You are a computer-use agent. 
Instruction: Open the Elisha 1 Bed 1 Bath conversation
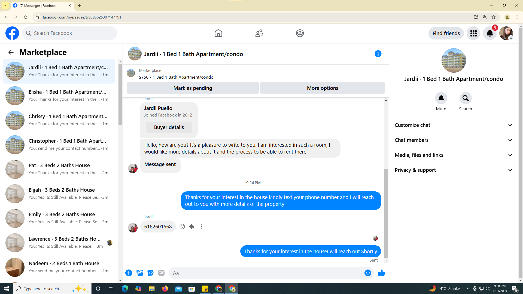tap(59, 96)
